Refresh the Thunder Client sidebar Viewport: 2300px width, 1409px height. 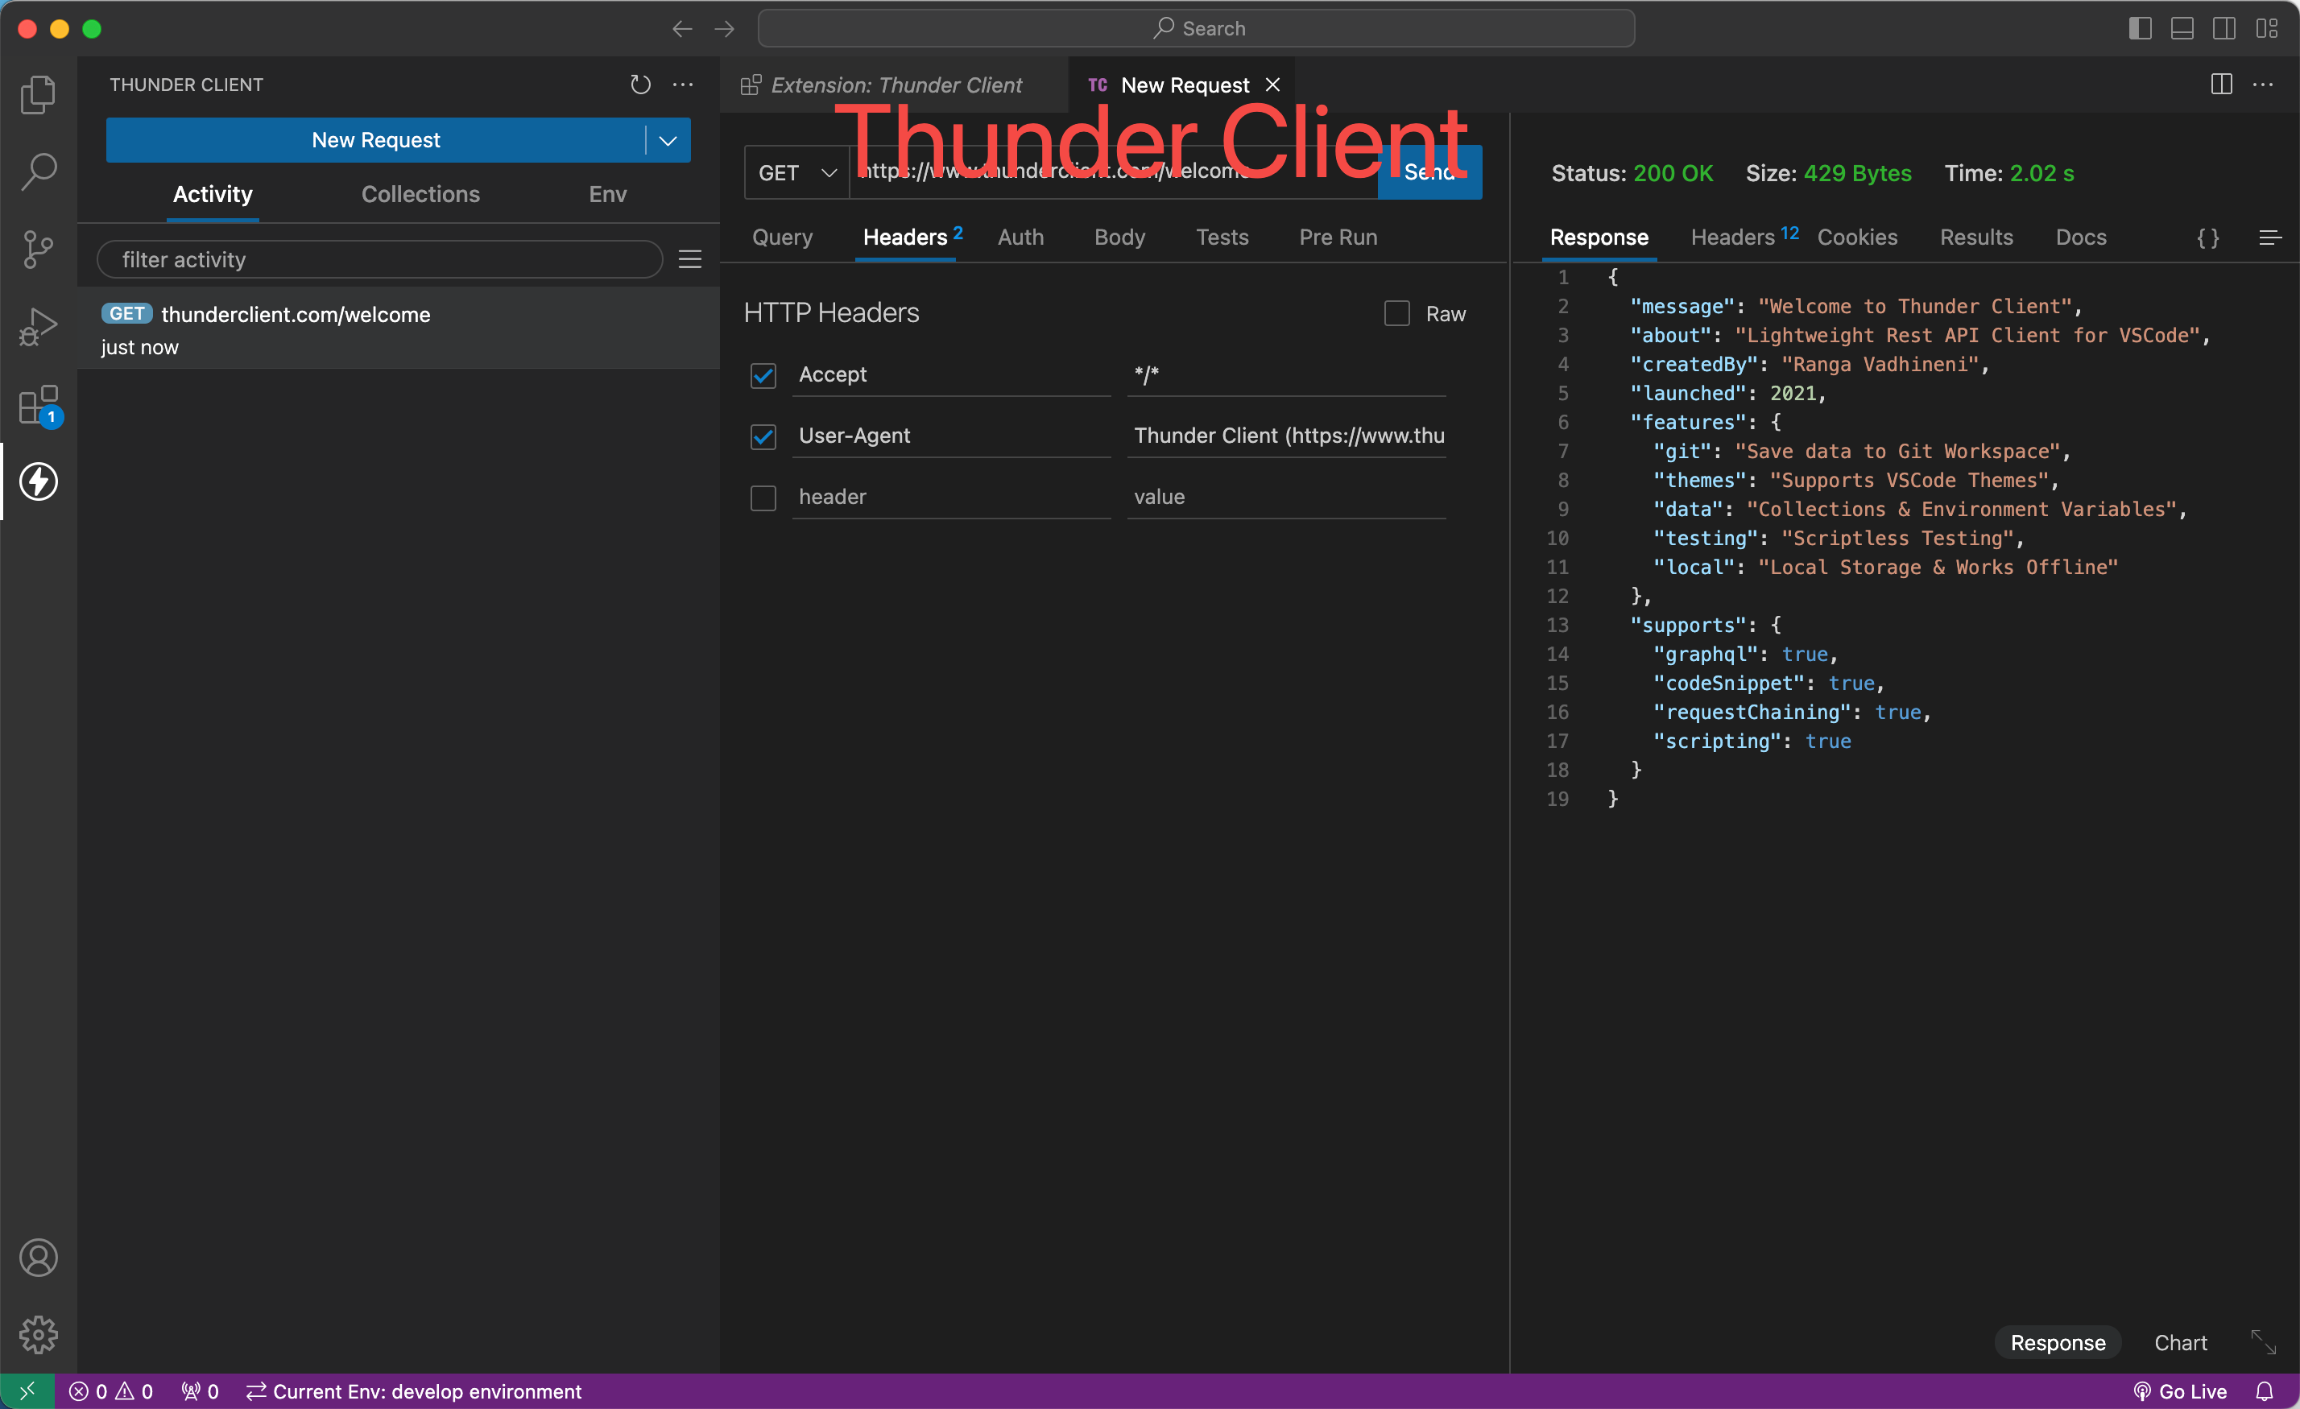tap(639, 85)
